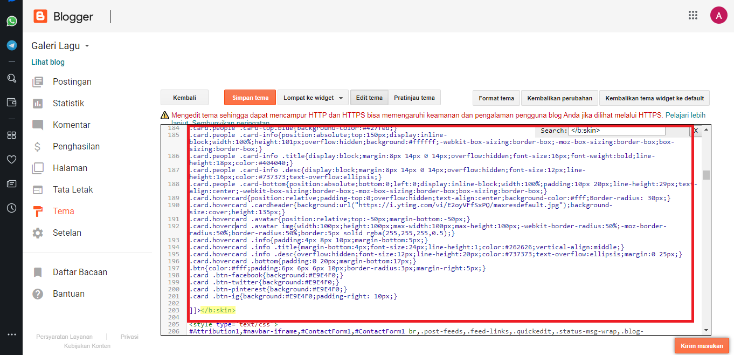Image resolution: width=734 pixels, height=355 pixels.
Task: Click the Kirim masukan feedback button
Action: [702, 345]
